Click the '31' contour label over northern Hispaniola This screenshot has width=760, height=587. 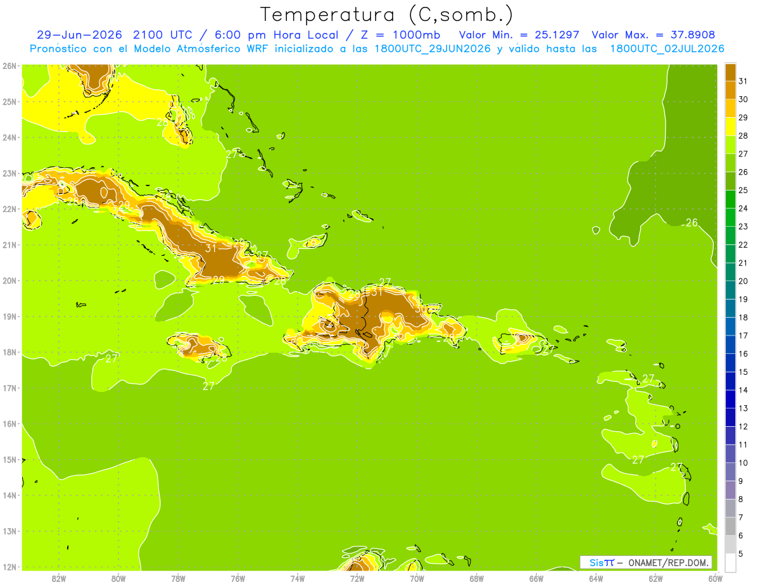coord(376,292)
